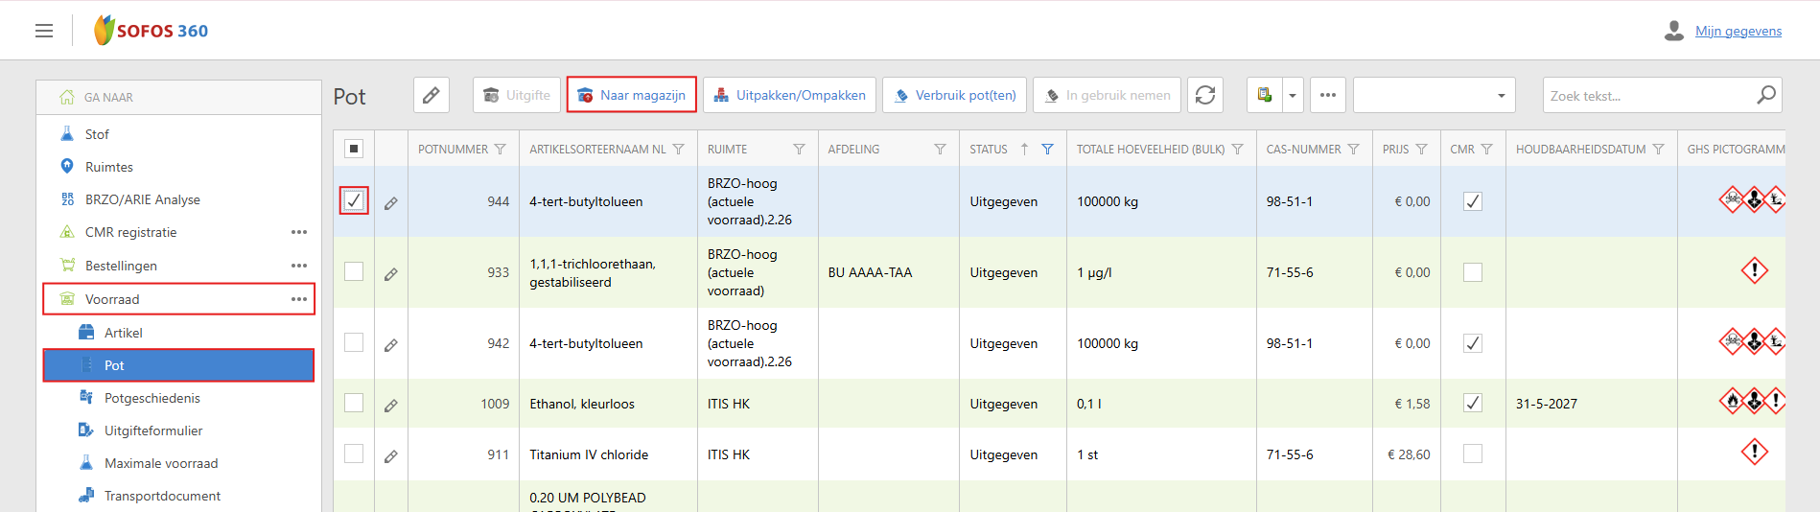Toggle the select-all checkbox in header
Image resolution: width=1820 pixels, height=512 pixels.
coord(354,149)
